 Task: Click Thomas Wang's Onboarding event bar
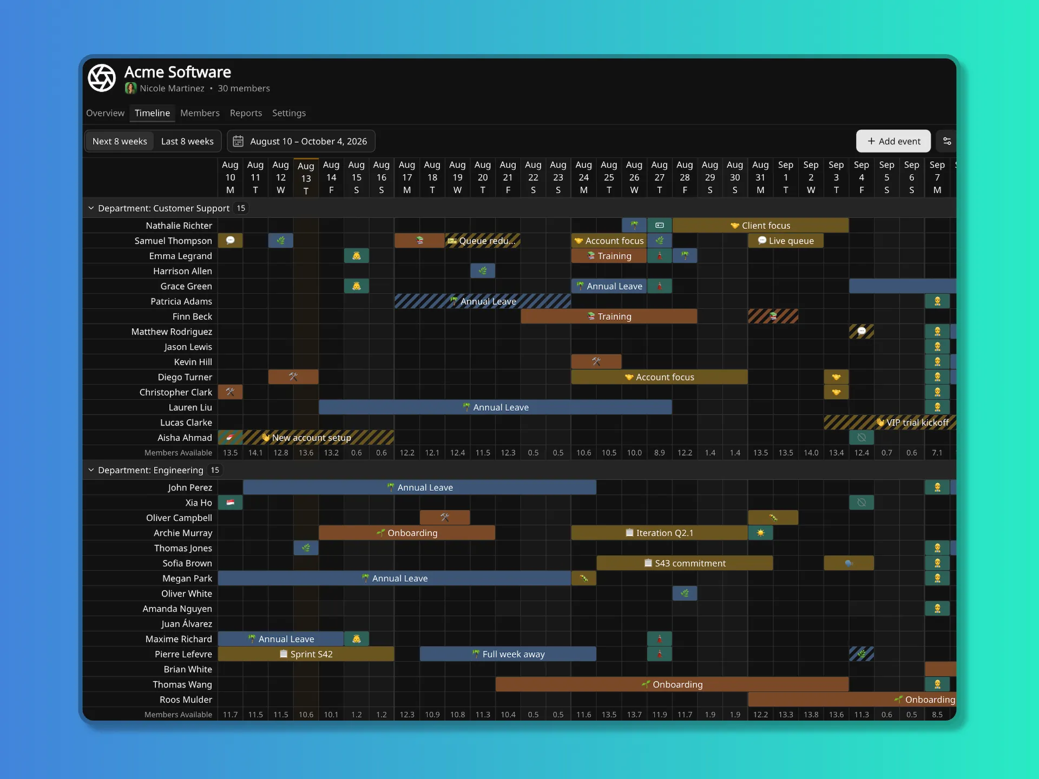pyautogui.click(x=672, y=684)
